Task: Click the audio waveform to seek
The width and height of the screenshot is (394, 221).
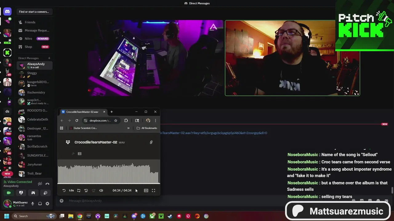Action: (x=109, y=174)
